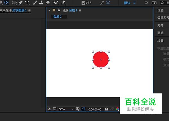Open the 50% magnification dropdown
Screen dimensions: 169x121
tap(66, 109)
